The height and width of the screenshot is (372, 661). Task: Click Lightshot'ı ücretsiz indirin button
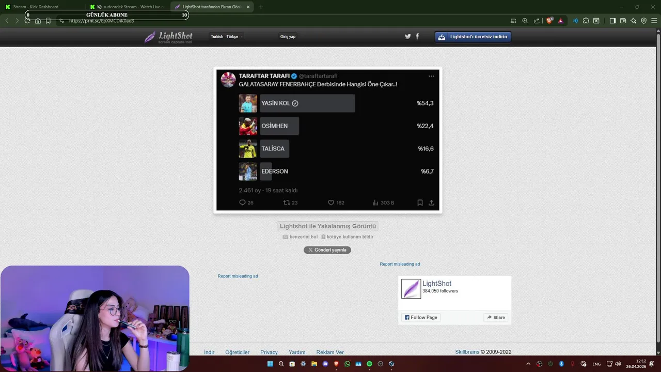click(473, 37)
